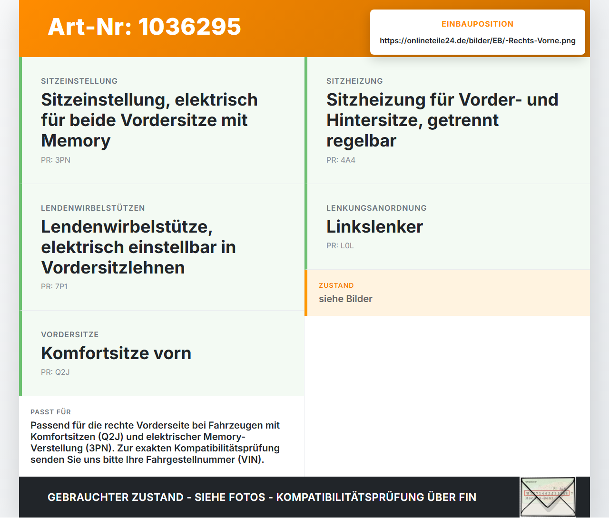This screenshot has height=518, width=609.
Task: Click the PR: Q2J code
Action: click(55, 372)
